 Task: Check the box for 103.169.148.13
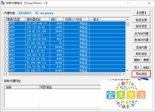(x=7, y=23)
